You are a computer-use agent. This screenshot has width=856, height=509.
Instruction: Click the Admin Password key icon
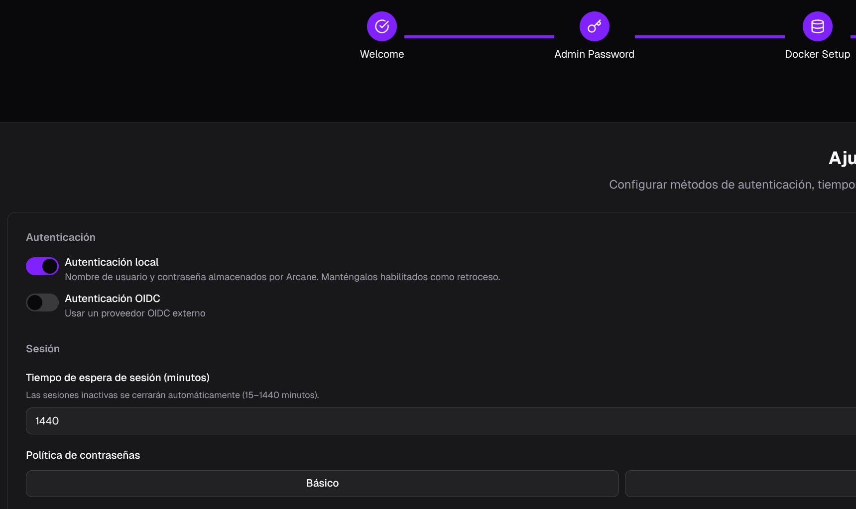point(594,26)
